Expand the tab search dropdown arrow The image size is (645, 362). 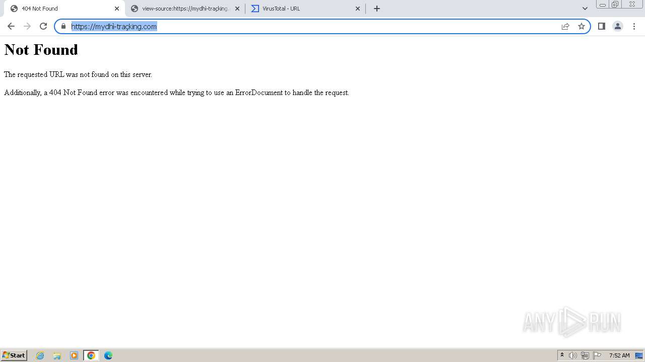tap(585, 9)
